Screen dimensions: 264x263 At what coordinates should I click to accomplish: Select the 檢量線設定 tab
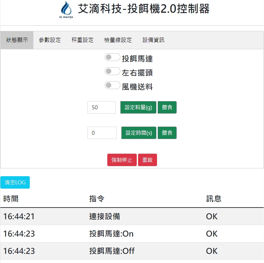118,40
